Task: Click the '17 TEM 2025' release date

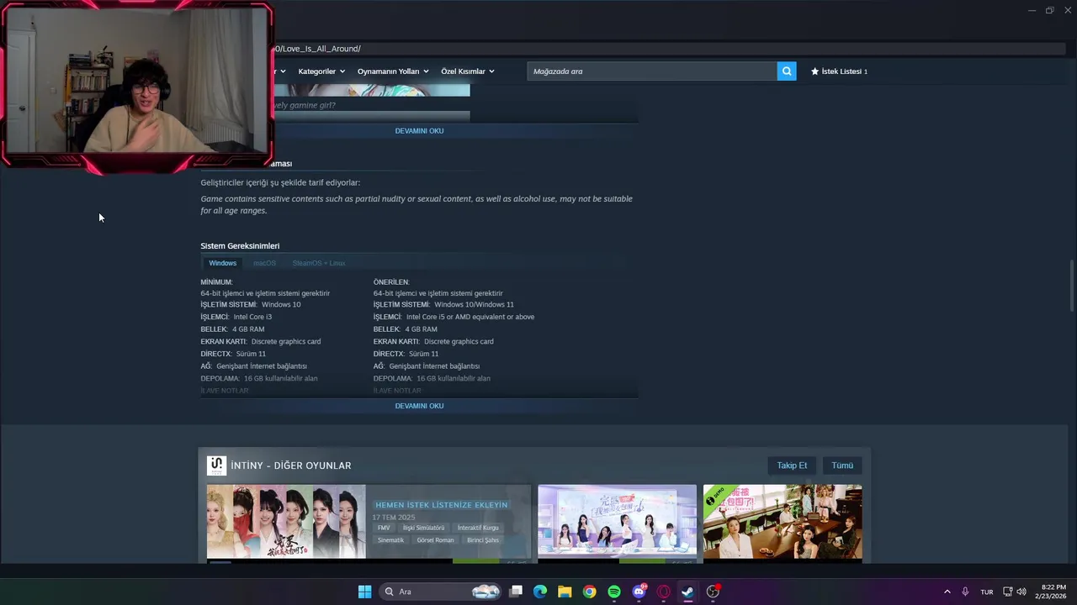Action: coord(394,517)
